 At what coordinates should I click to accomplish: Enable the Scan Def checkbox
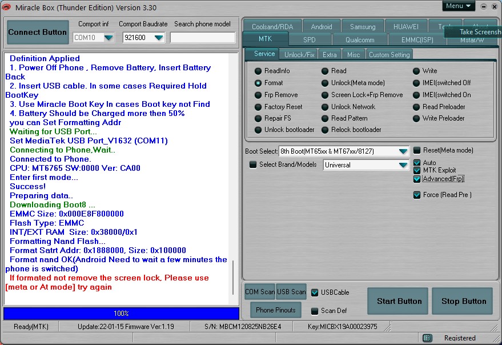click(x=315, y=311)
